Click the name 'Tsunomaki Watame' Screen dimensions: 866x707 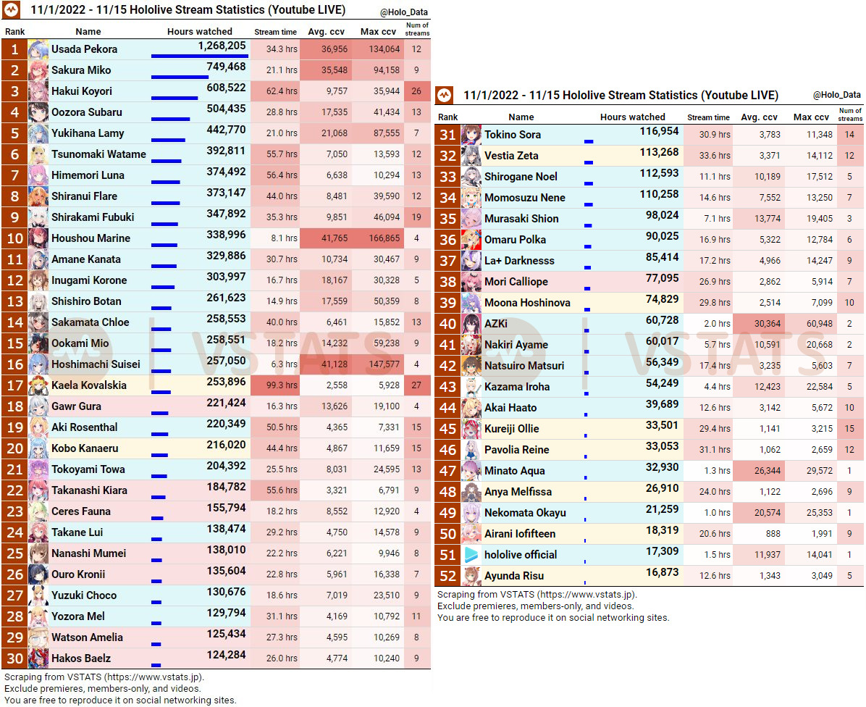coord(98,154)
